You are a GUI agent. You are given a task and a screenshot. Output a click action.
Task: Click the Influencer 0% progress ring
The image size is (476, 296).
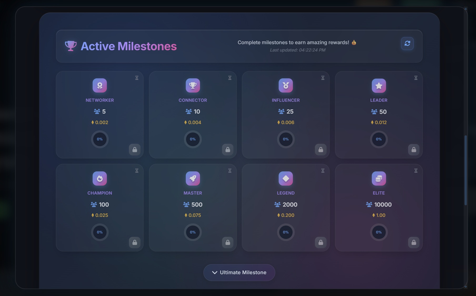[286, 139]
